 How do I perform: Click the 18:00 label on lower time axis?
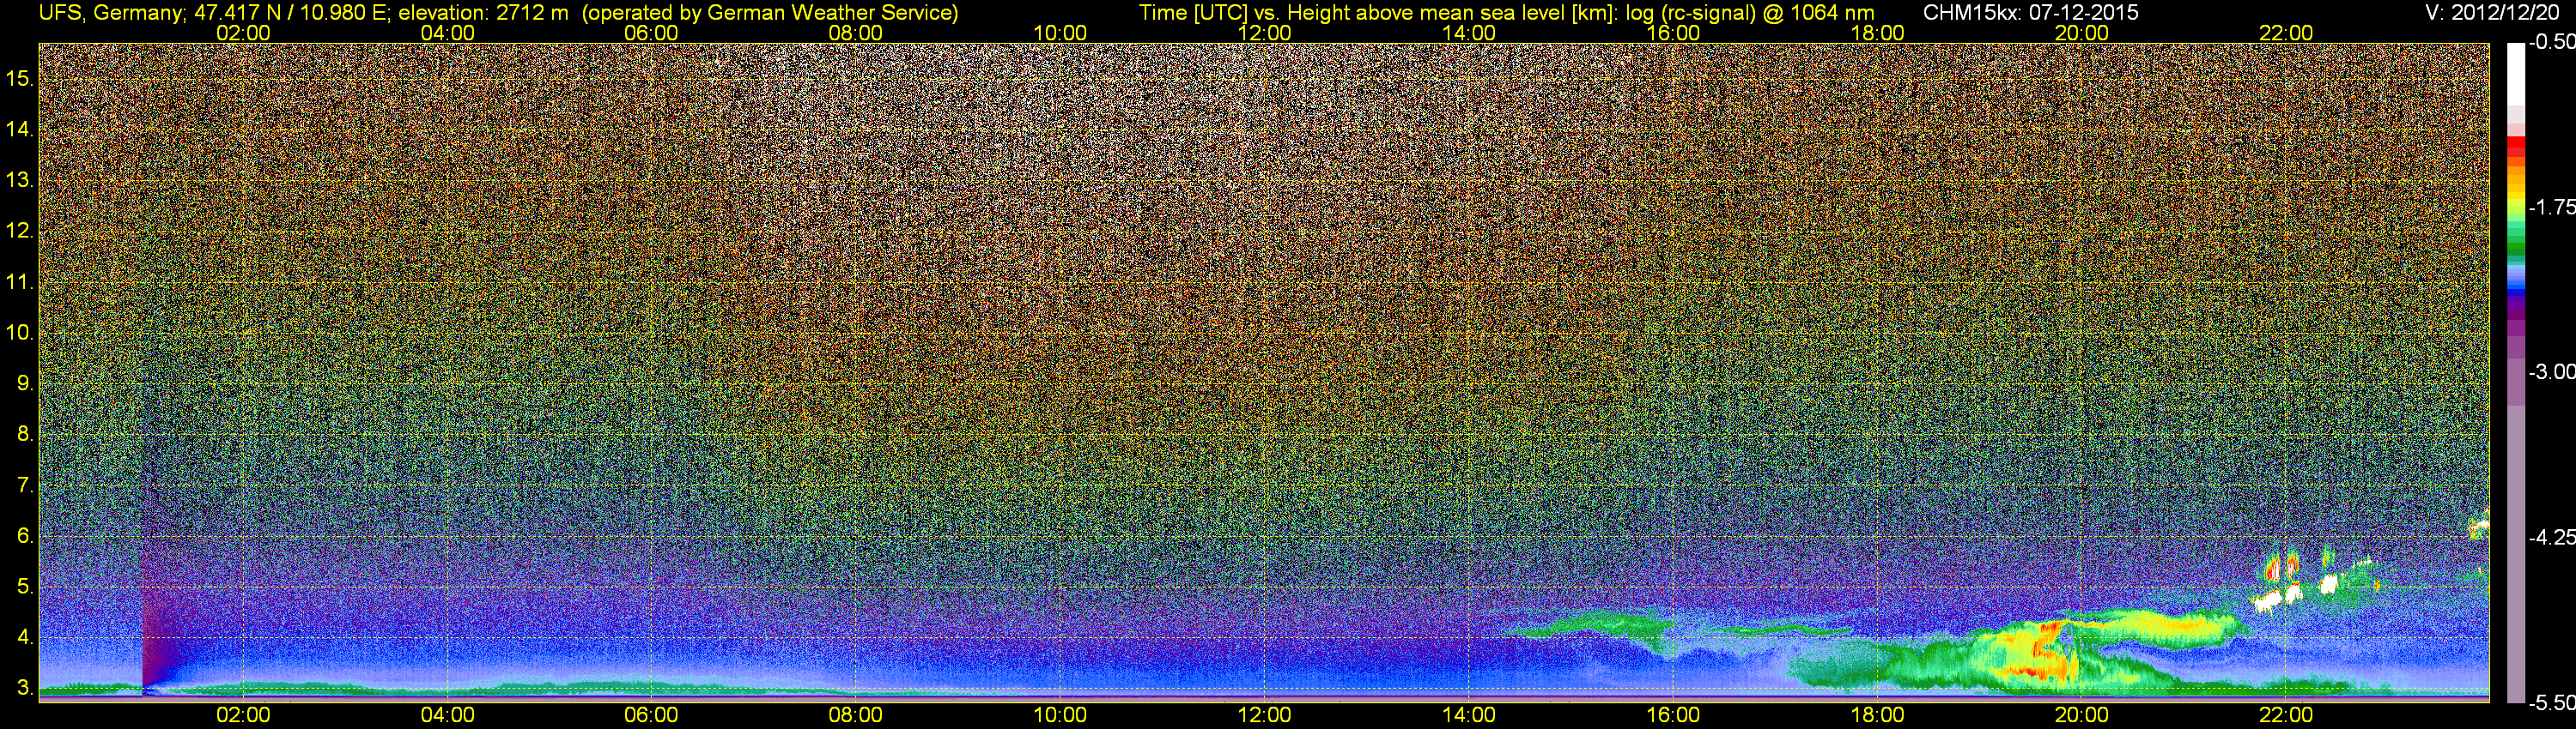click(1877, 715)
